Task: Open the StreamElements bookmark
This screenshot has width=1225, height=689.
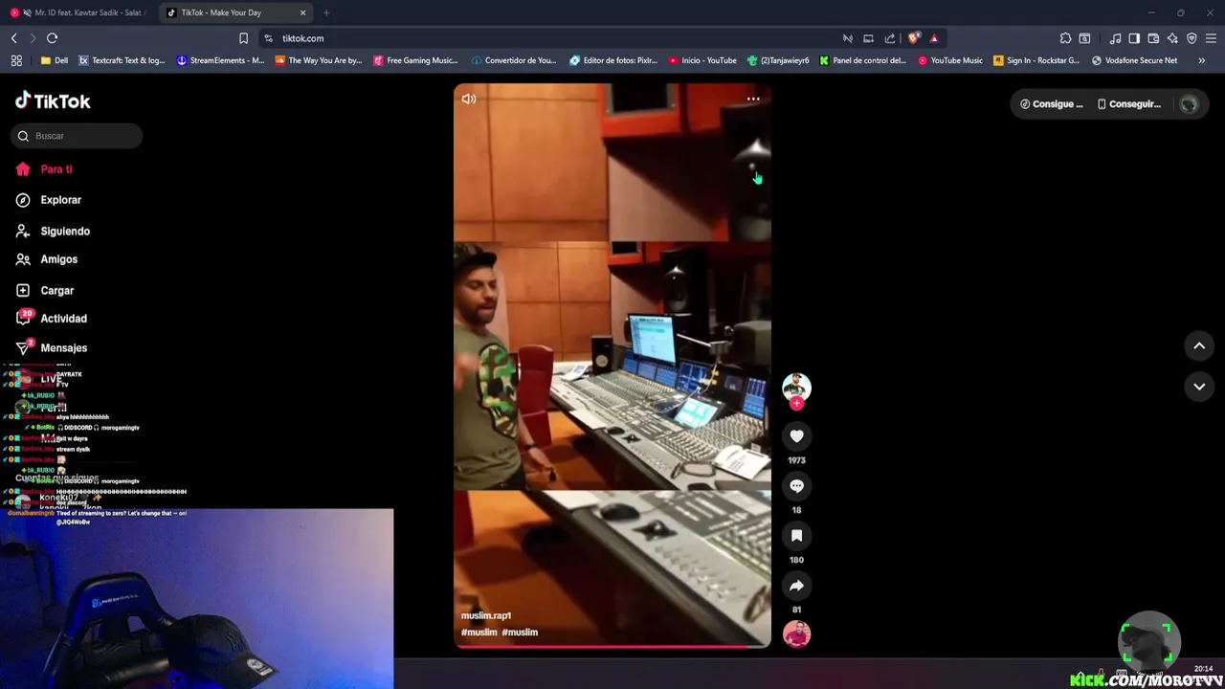Action: 220,60
